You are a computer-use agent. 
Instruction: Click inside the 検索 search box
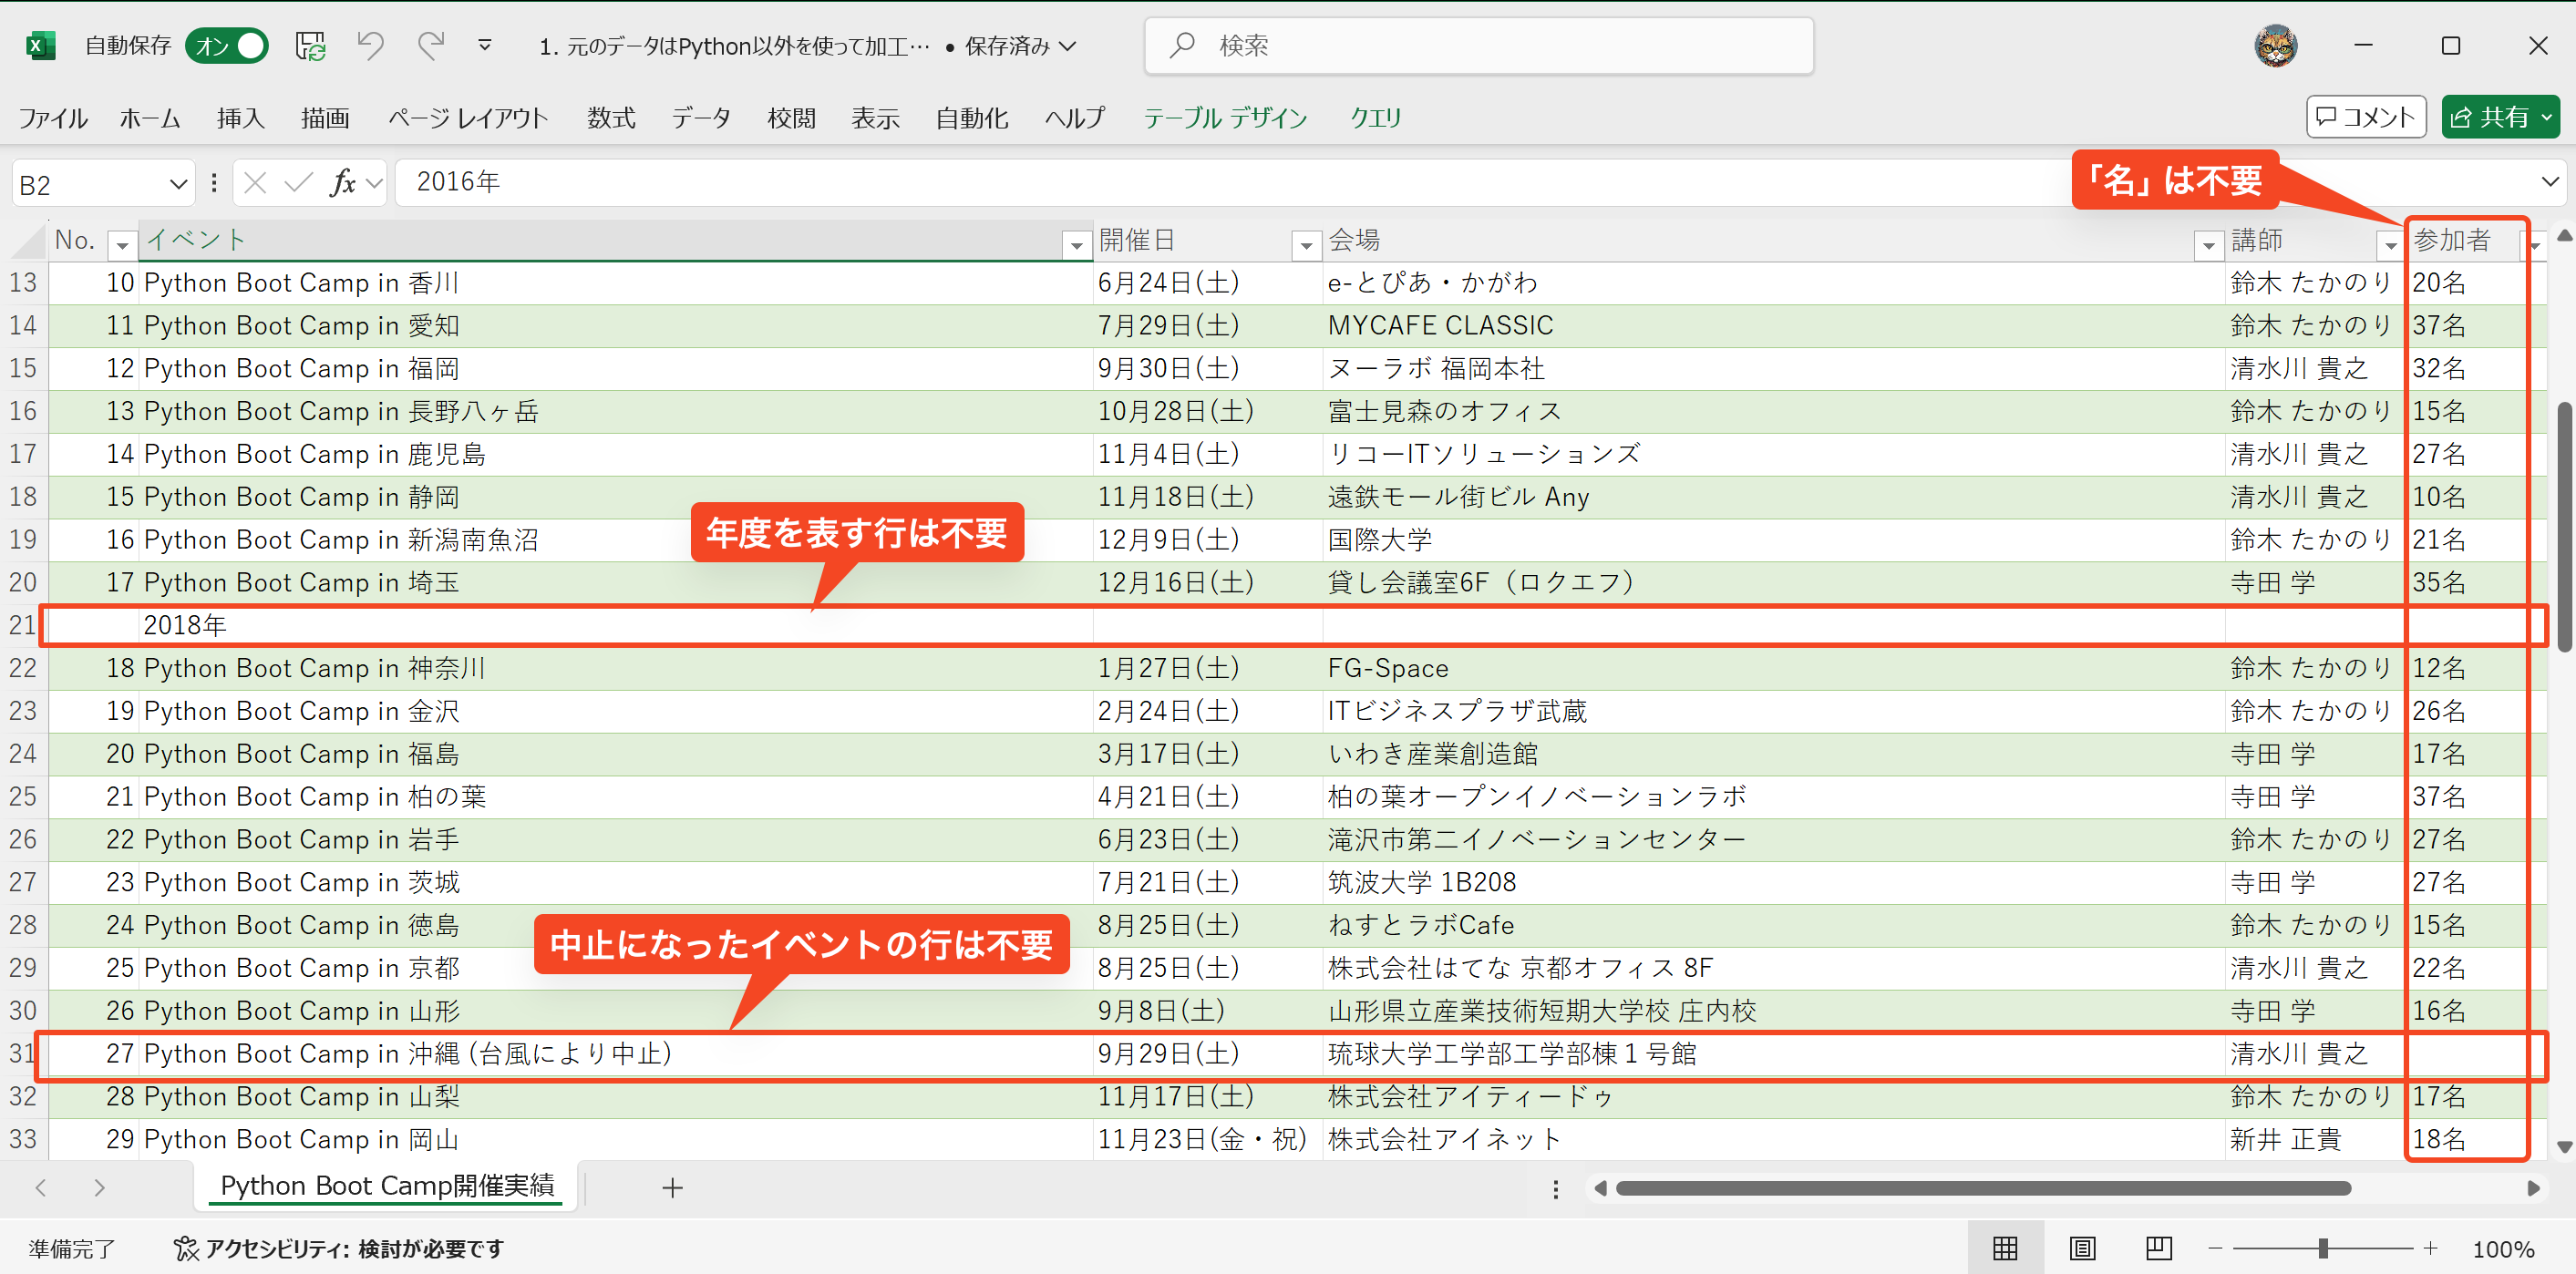(1478, 46)
